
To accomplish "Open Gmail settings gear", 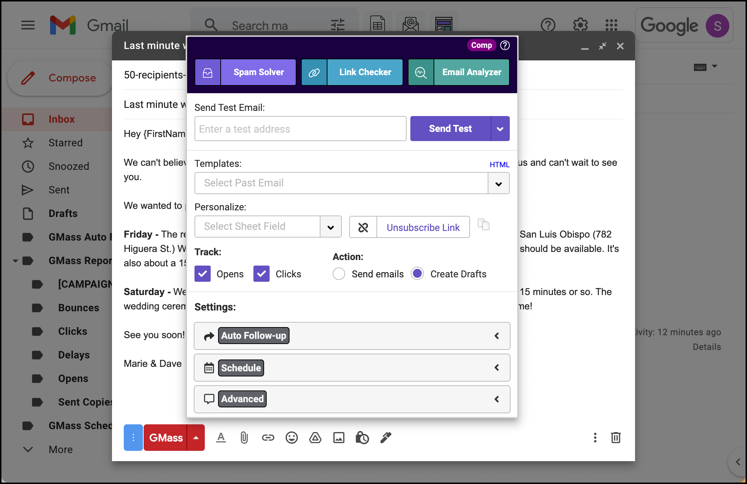I will point(581,25).
